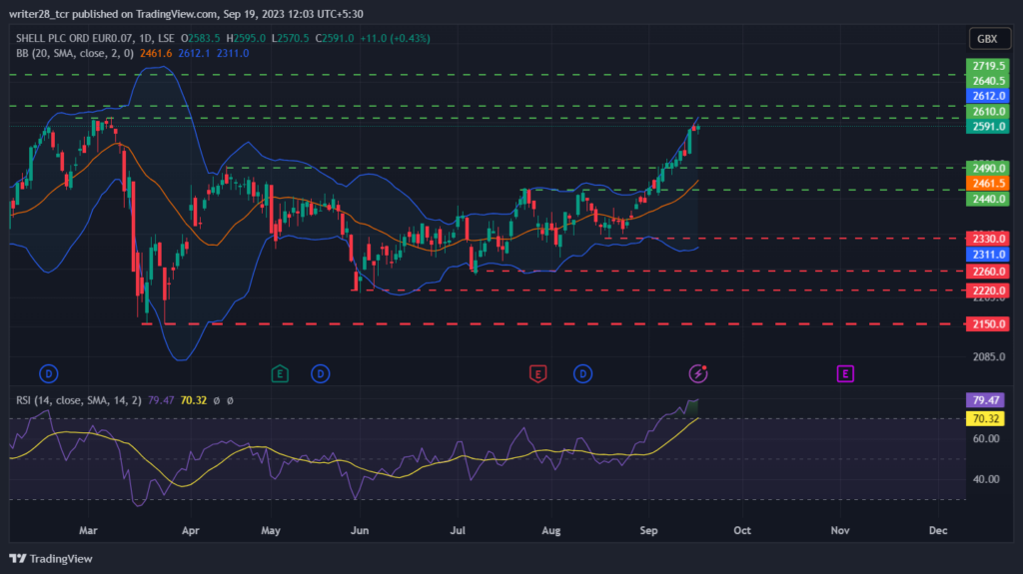
Task: Click the 2440.0 green level label
Action: (x=988, y=199)
